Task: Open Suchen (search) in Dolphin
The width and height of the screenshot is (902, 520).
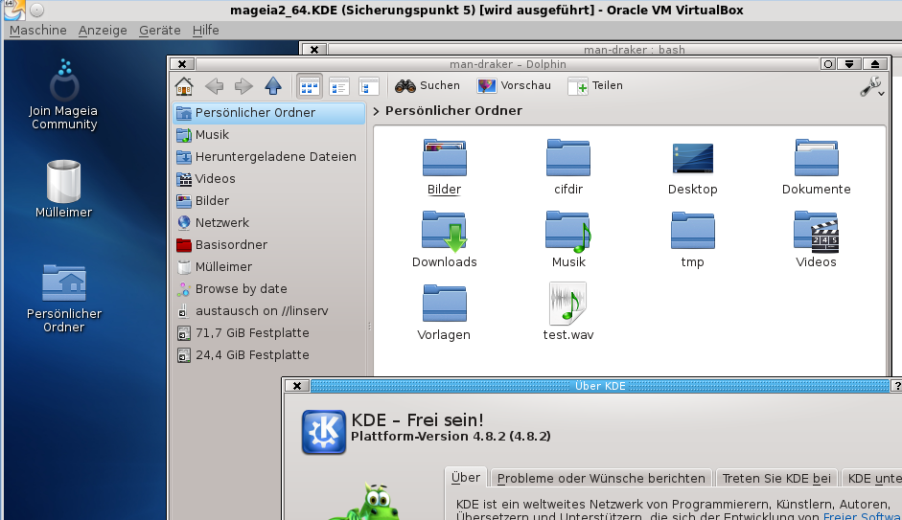Action: click(x=428, y=85)
